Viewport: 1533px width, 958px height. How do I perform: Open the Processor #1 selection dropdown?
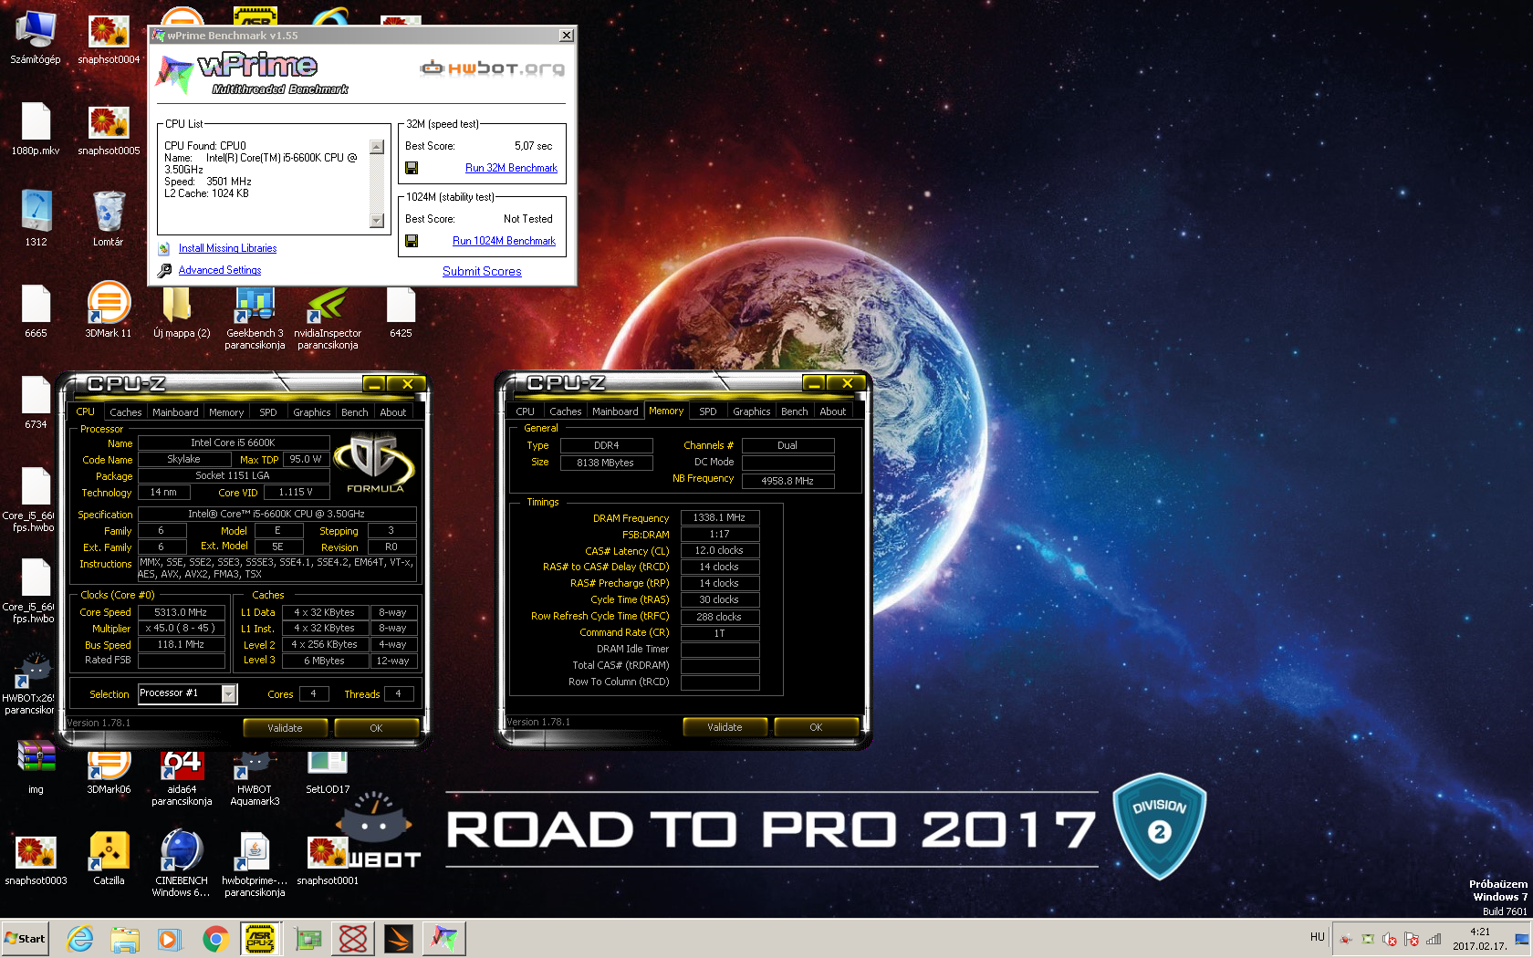[229, 694]
